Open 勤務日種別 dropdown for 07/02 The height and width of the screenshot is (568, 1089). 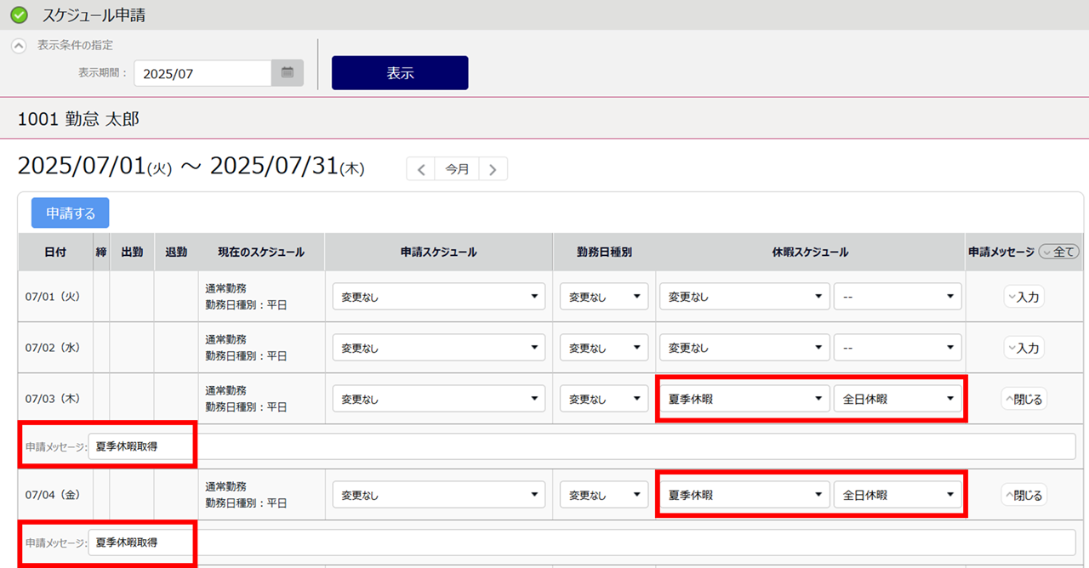pos(604,348)
